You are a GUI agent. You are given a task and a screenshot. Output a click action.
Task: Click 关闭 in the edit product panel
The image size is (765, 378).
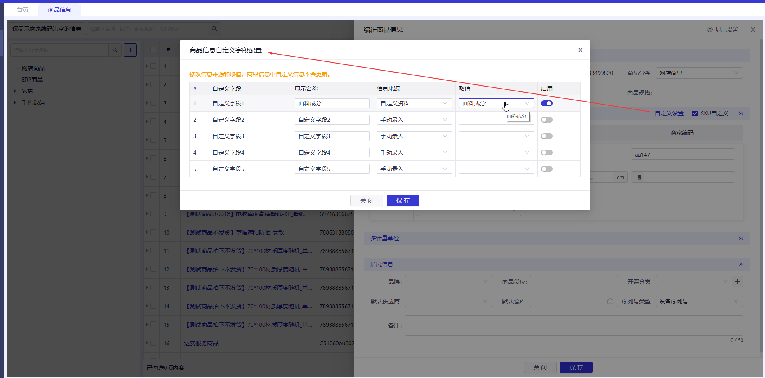(x=540, y=367)
